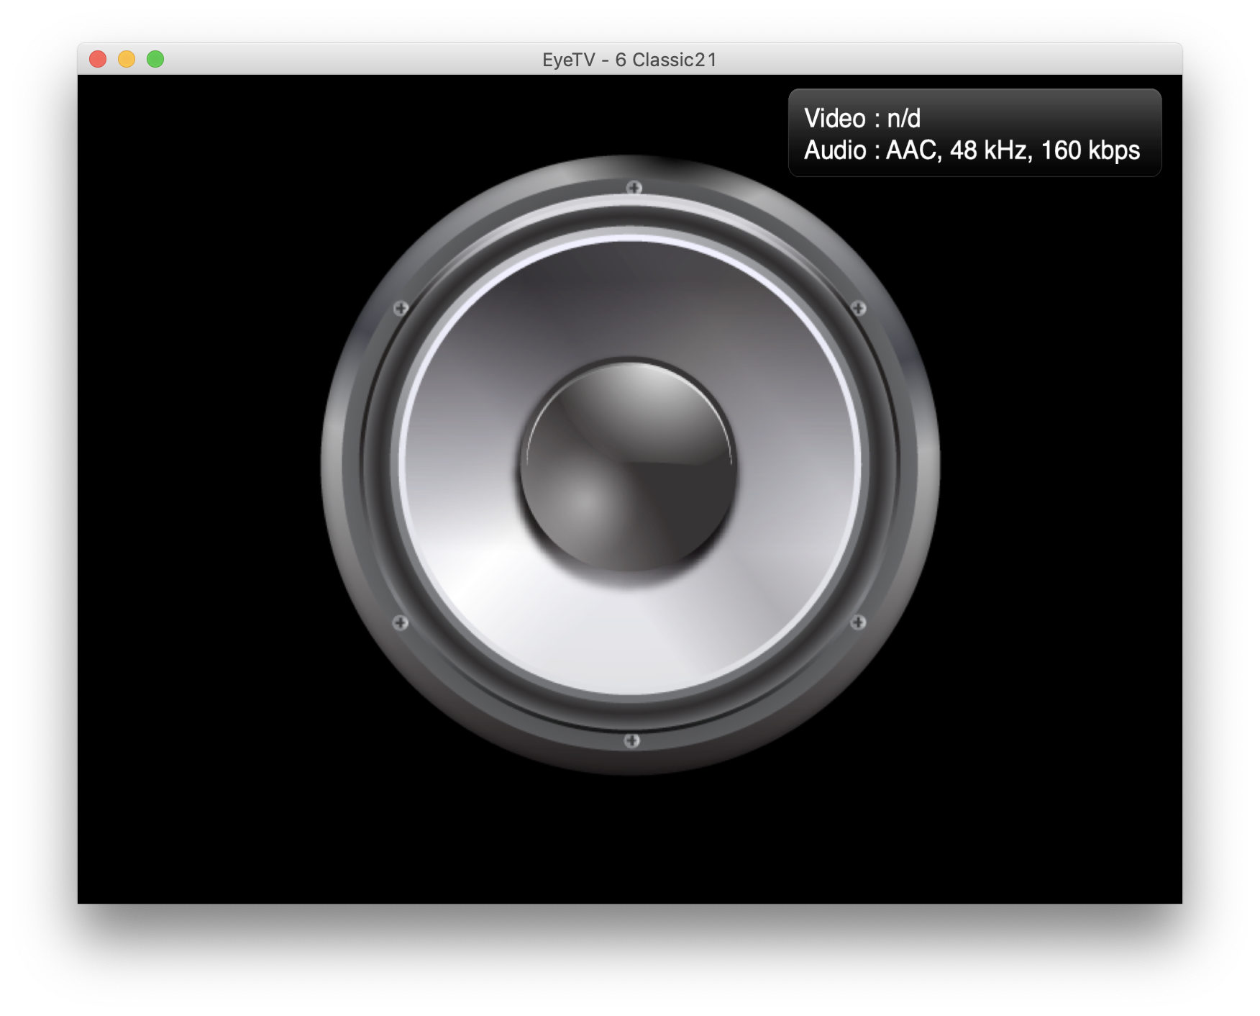Enter full screen with green button
Viewport: 1260px width, 1016px height.
click(155, 59)
